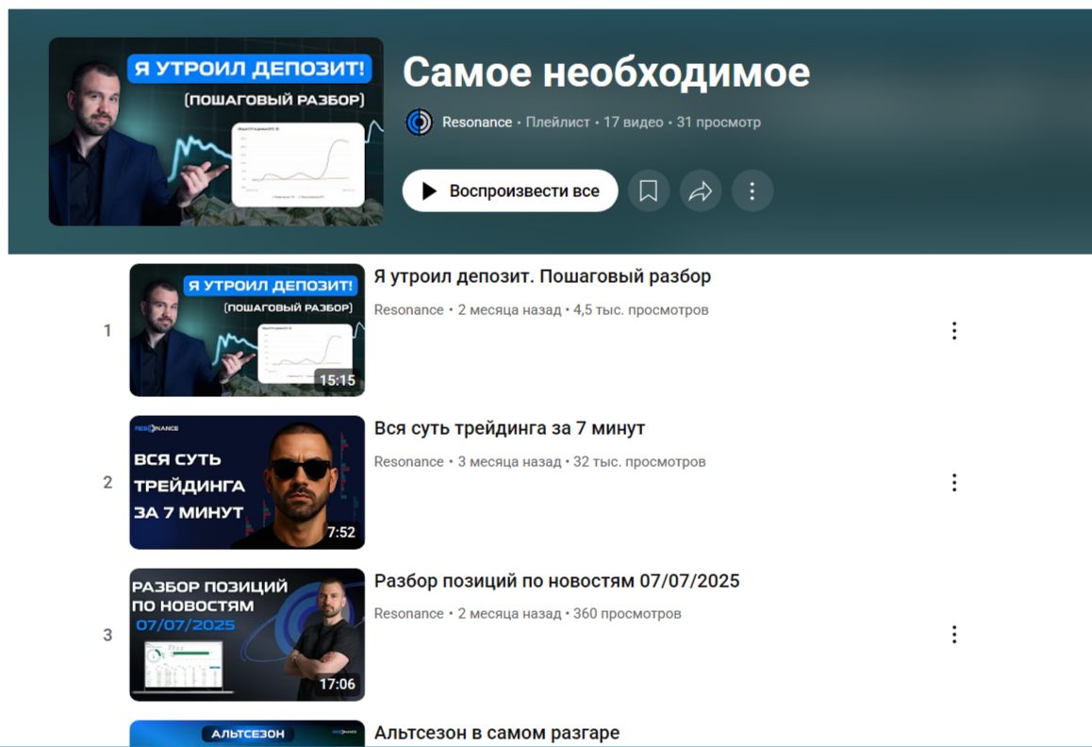This screenshot has width=1092, height=747.
Task: Open options menu for third video
Action: pyautogui.click(x=953, y=634)
